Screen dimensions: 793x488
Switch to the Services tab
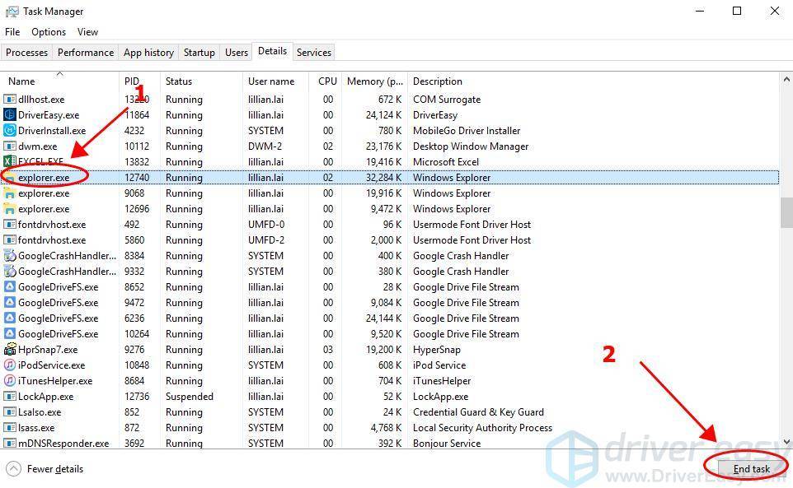(313, 53)
